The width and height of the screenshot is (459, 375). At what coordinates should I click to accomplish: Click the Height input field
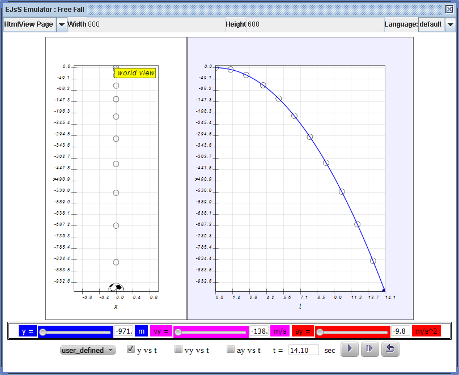pyautogui.click(x=315, y=24)
